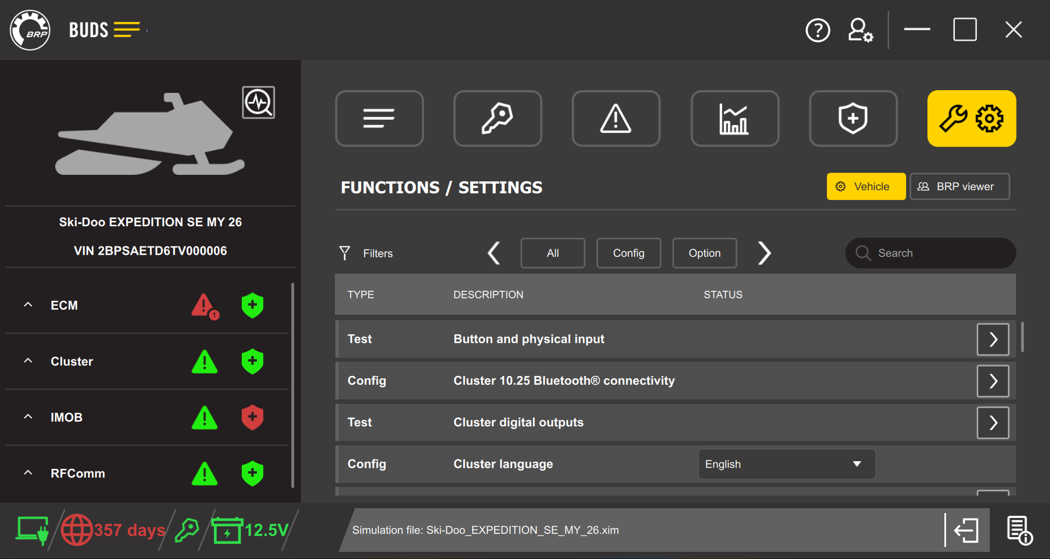Click the Filters control above the list

[366, 252]
